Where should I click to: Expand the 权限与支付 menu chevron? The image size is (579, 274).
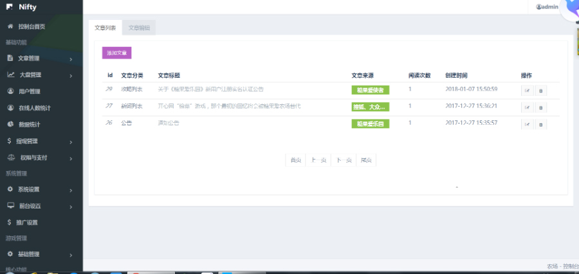(71, 159)
